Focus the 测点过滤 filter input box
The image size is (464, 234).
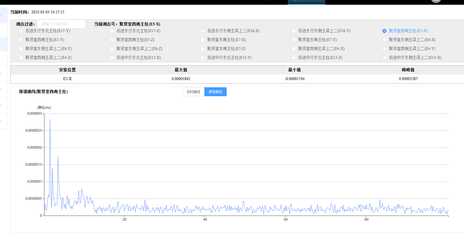coord(61,24)
